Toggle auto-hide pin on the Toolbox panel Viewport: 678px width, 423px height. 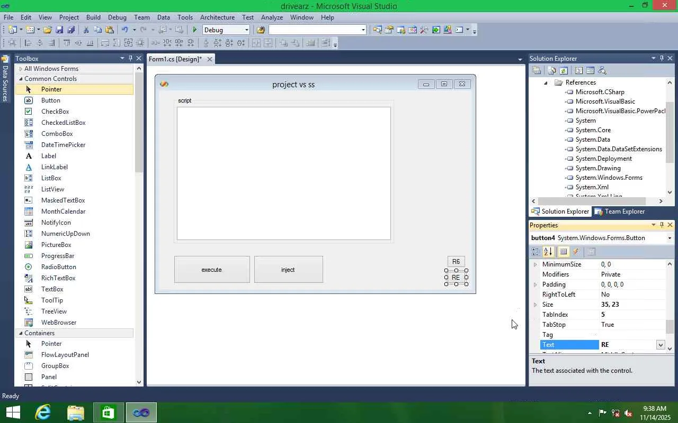point(131,58)
